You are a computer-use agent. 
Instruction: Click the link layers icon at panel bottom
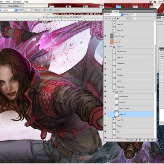click(x=127, y=140)
